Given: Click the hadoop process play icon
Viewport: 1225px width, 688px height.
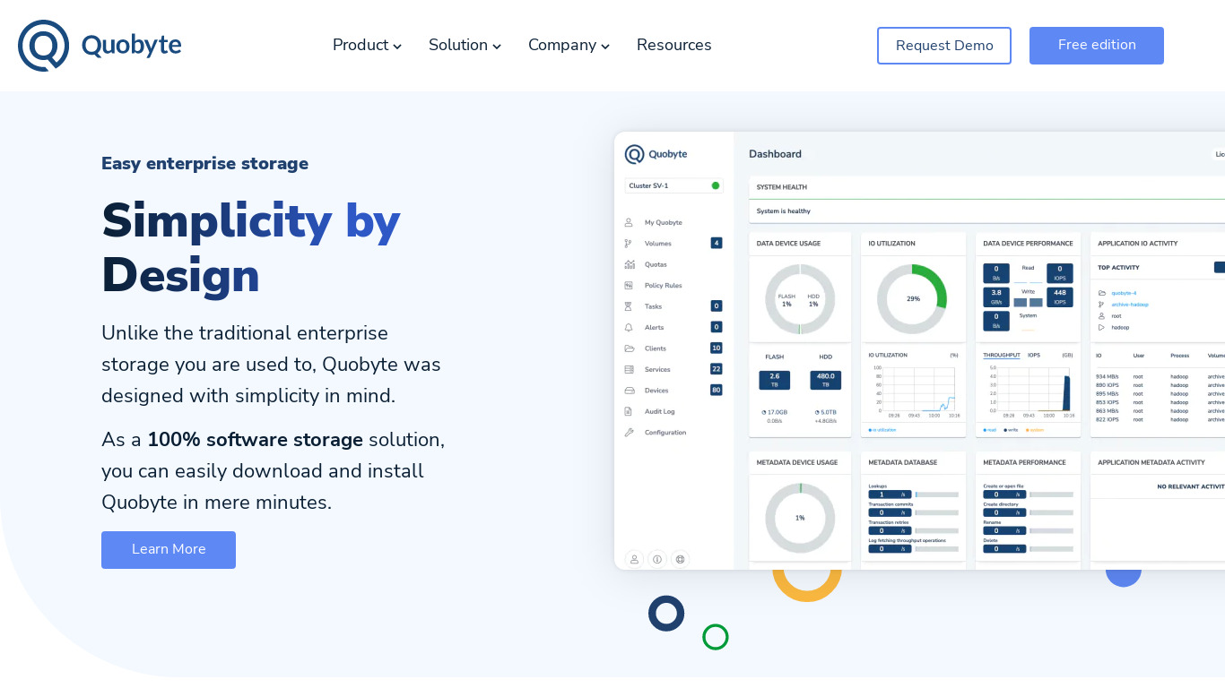Looking at the screenshot, I should coord(1101,328).
